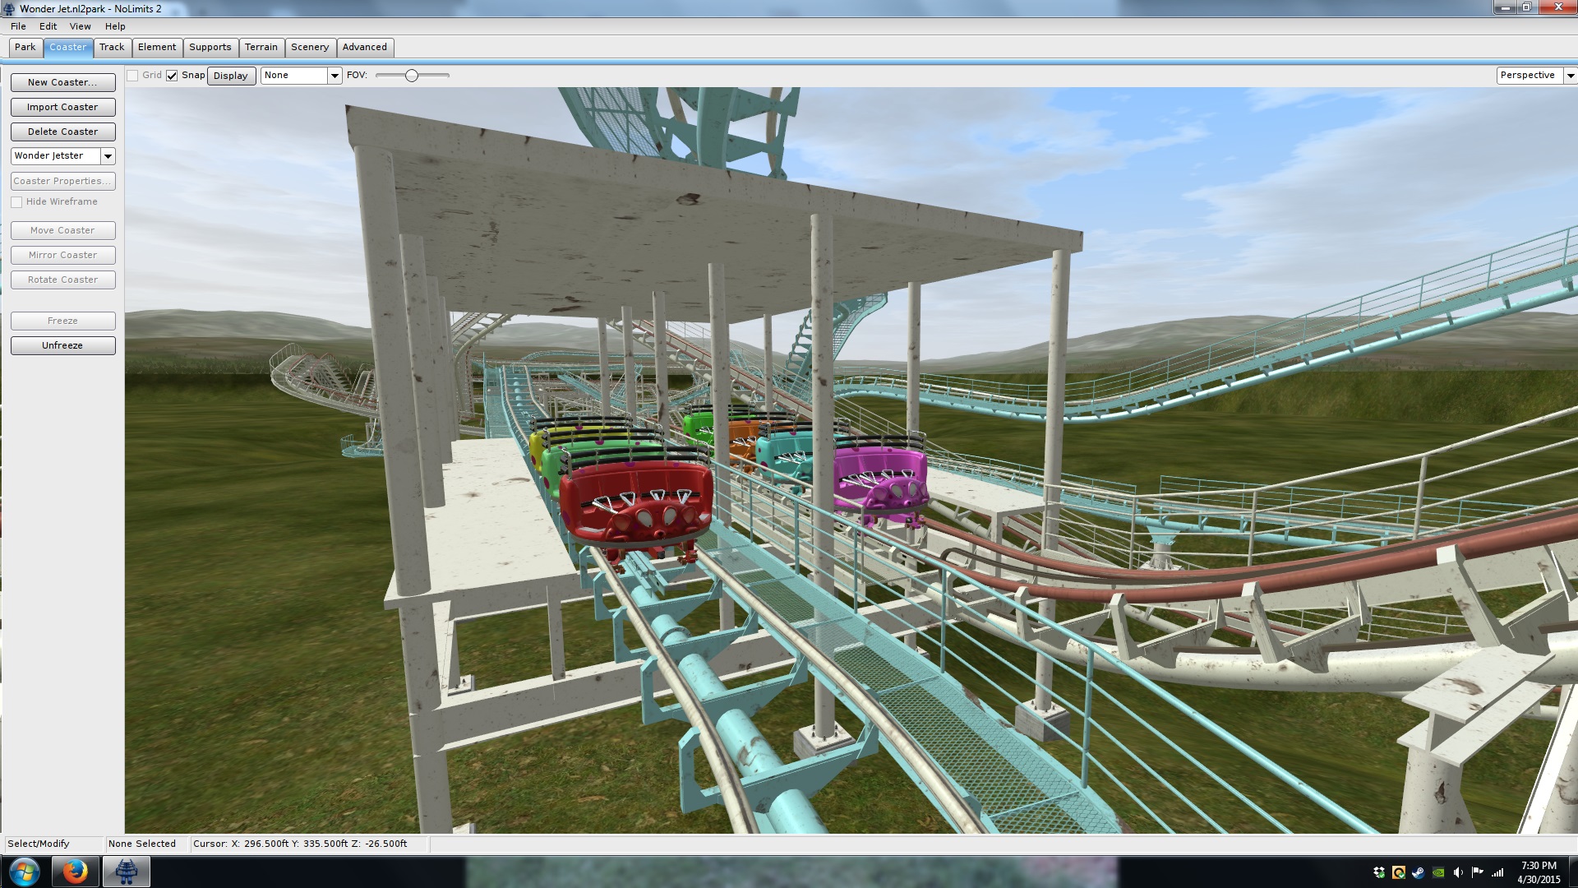1578x888 pixels.
Task: Click the FOV slider handle
Action: pyautogui.click(x=412, y=76)
